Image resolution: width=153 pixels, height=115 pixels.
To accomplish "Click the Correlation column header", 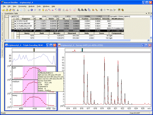I will (96, 19).
